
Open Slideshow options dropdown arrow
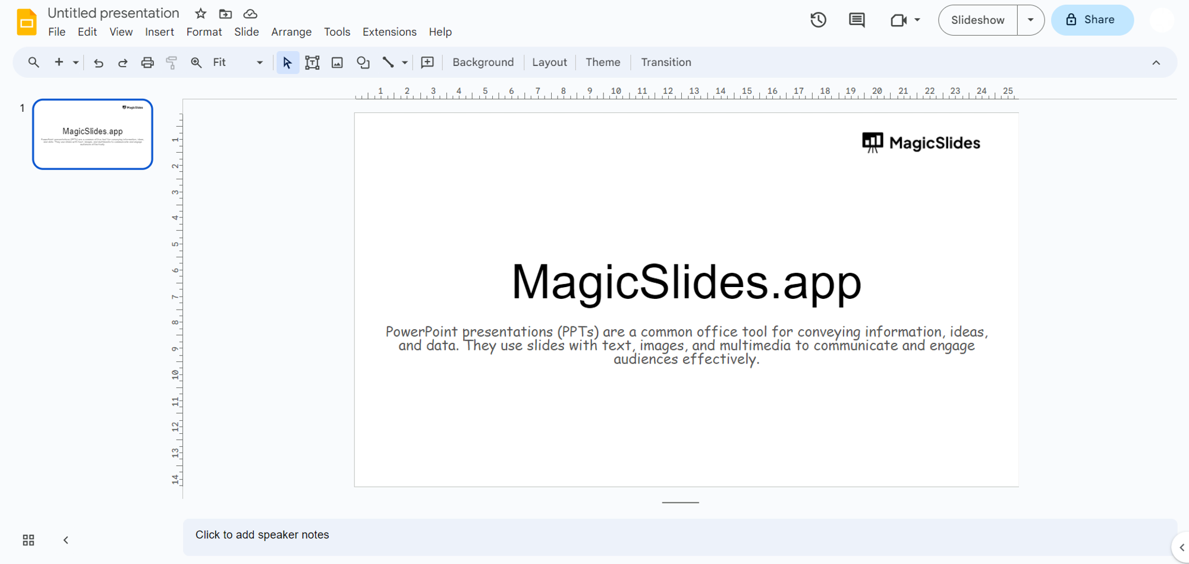click(1031, 20)
